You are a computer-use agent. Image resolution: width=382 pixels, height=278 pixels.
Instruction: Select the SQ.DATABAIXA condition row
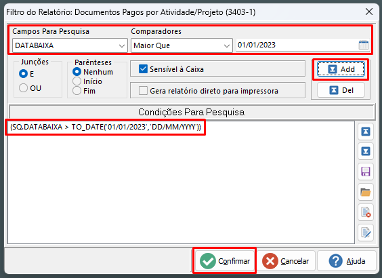[106, 127]
